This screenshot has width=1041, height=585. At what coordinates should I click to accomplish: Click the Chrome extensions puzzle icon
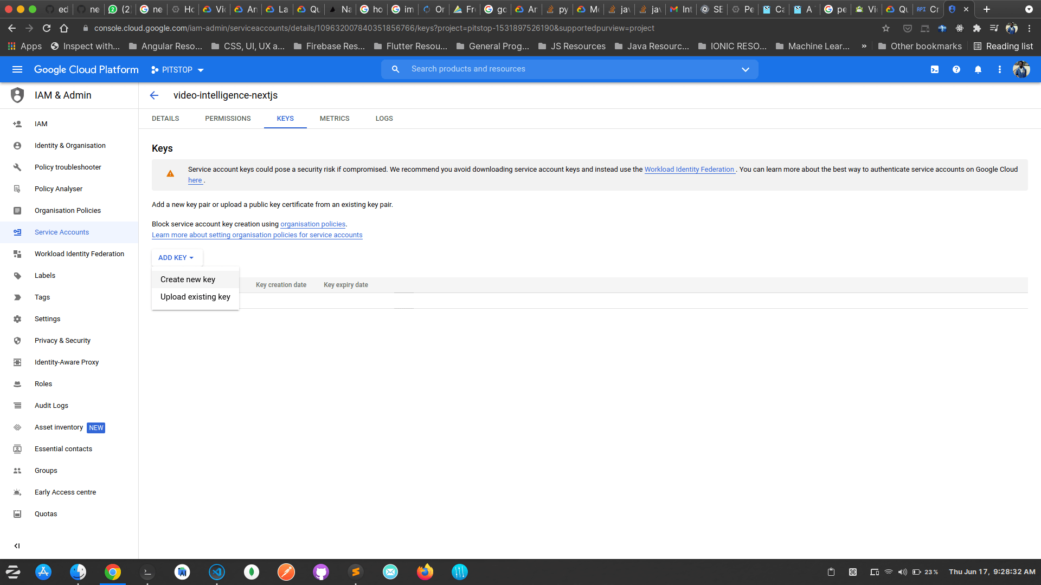pos(977,28)
